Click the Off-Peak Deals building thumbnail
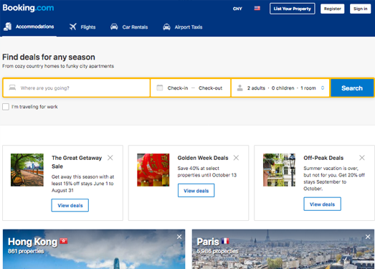This screenshot has height=269, width=375. click(279, 170)
